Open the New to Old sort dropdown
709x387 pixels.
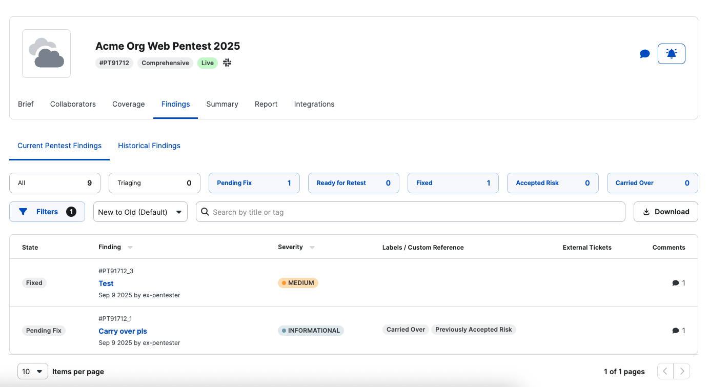140,212
